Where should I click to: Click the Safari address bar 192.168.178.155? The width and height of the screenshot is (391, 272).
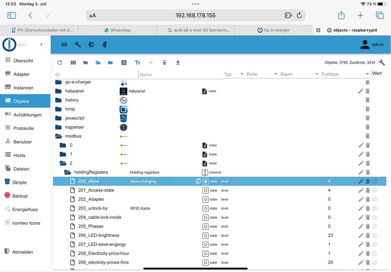[x=195, y=15]
